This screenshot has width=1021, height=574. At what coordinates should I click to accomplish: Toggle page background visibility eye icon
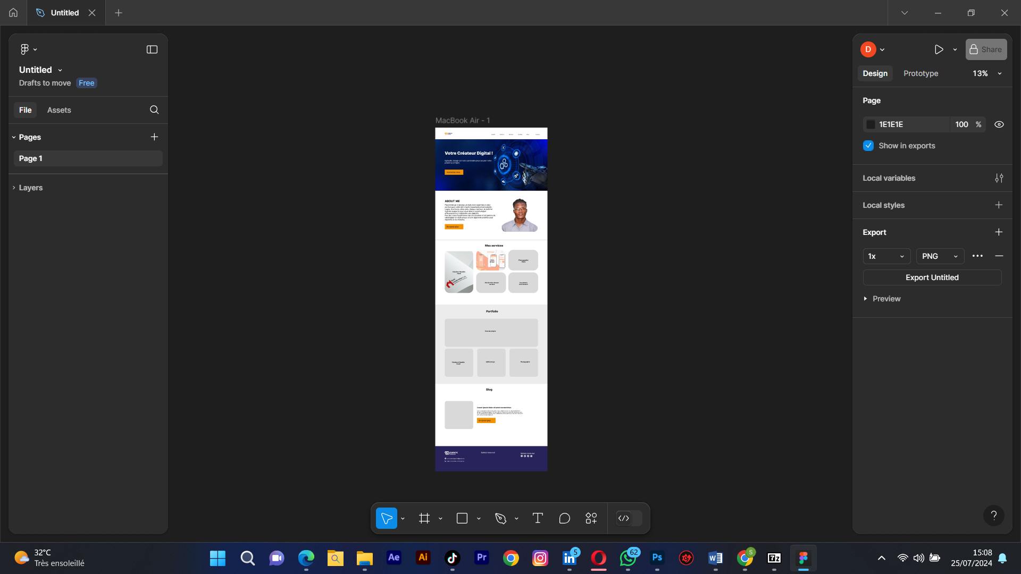click(x=999, y=124)
